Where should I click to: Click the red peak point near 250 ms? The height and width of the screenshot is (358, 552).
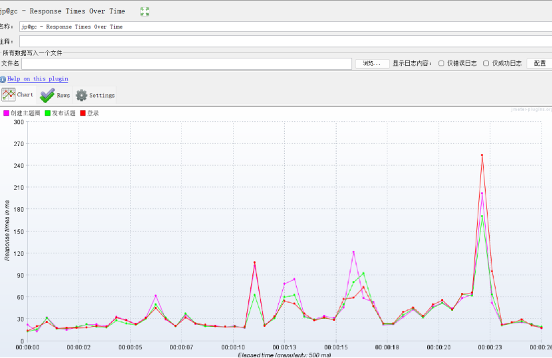pyautogui.click(x=482, y=155)
